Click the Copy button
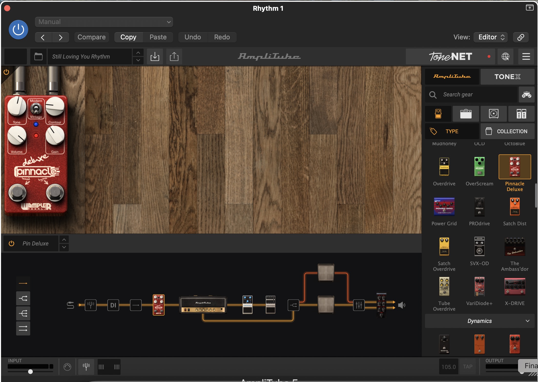The height and width of the screenshot is (382, 538). [128, 37]
